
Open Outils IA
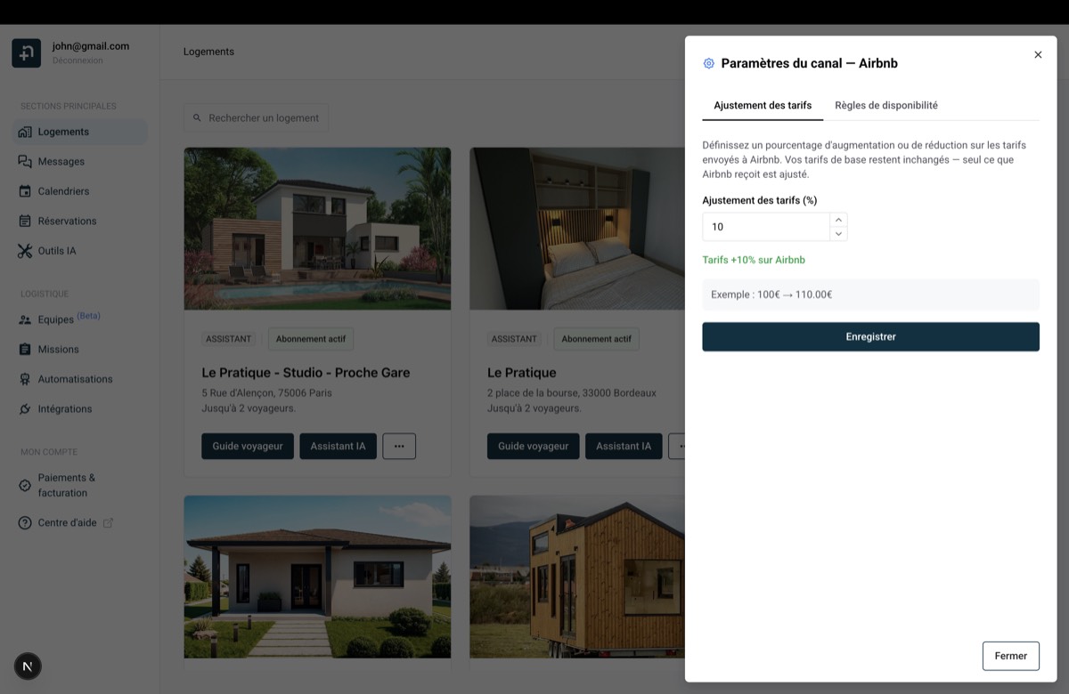pyautogui.click(x=59, y=250)
